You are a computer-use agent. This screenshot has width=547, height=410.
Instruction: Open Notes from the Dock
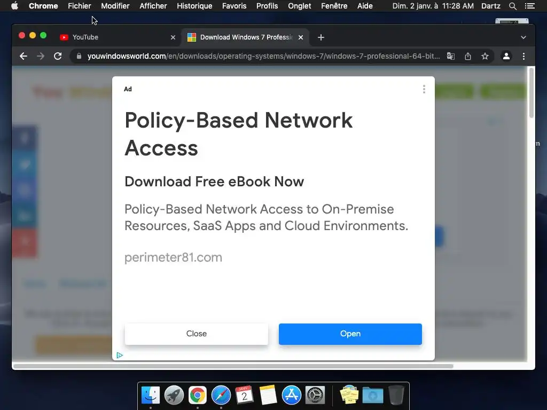[268, 395]
